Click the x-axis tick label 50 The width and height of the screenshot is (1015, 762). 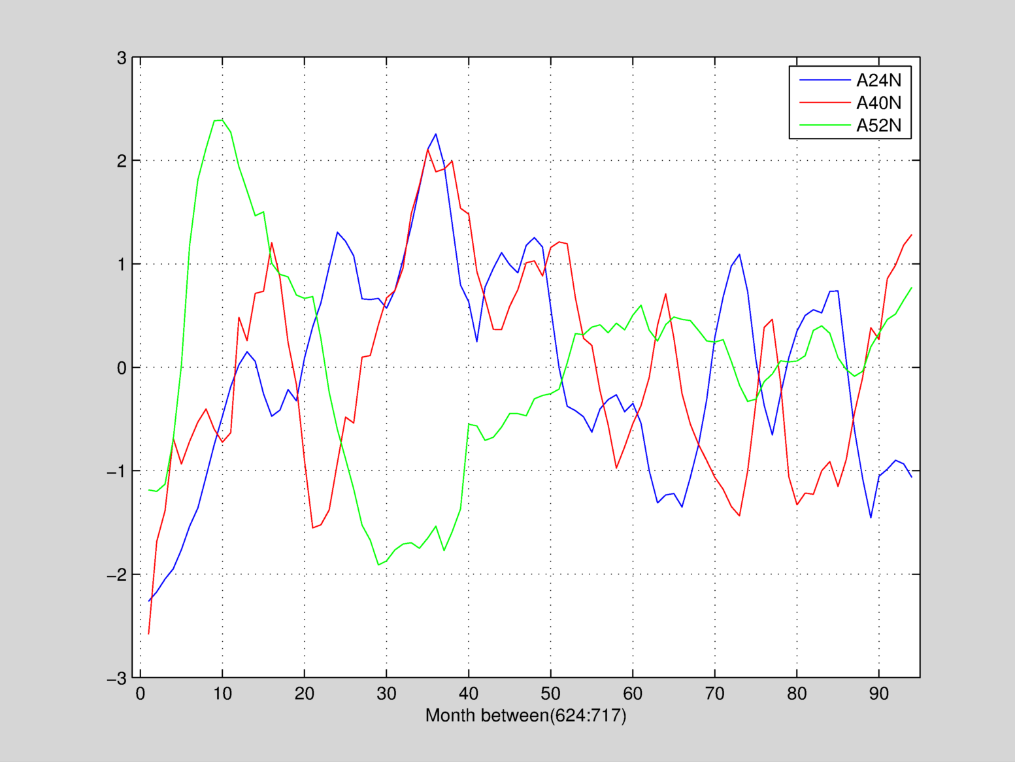(x=550, y=694)
